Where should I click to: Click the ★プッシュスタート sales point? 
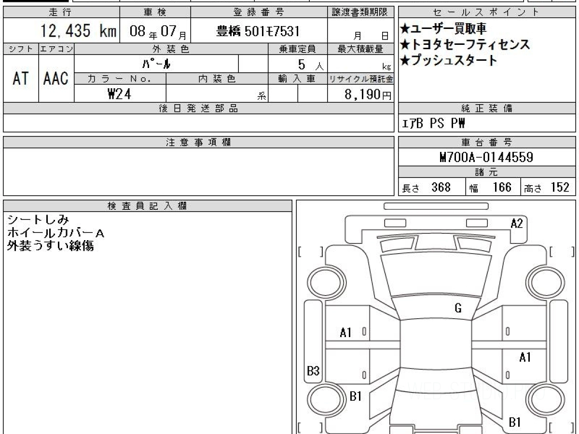[448, 60]
